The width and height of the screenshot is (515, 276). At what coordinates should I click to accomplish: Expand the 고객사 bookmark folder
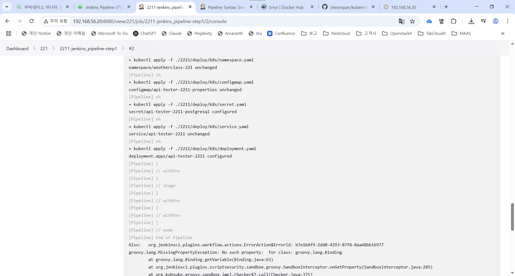tap(366, 33)
